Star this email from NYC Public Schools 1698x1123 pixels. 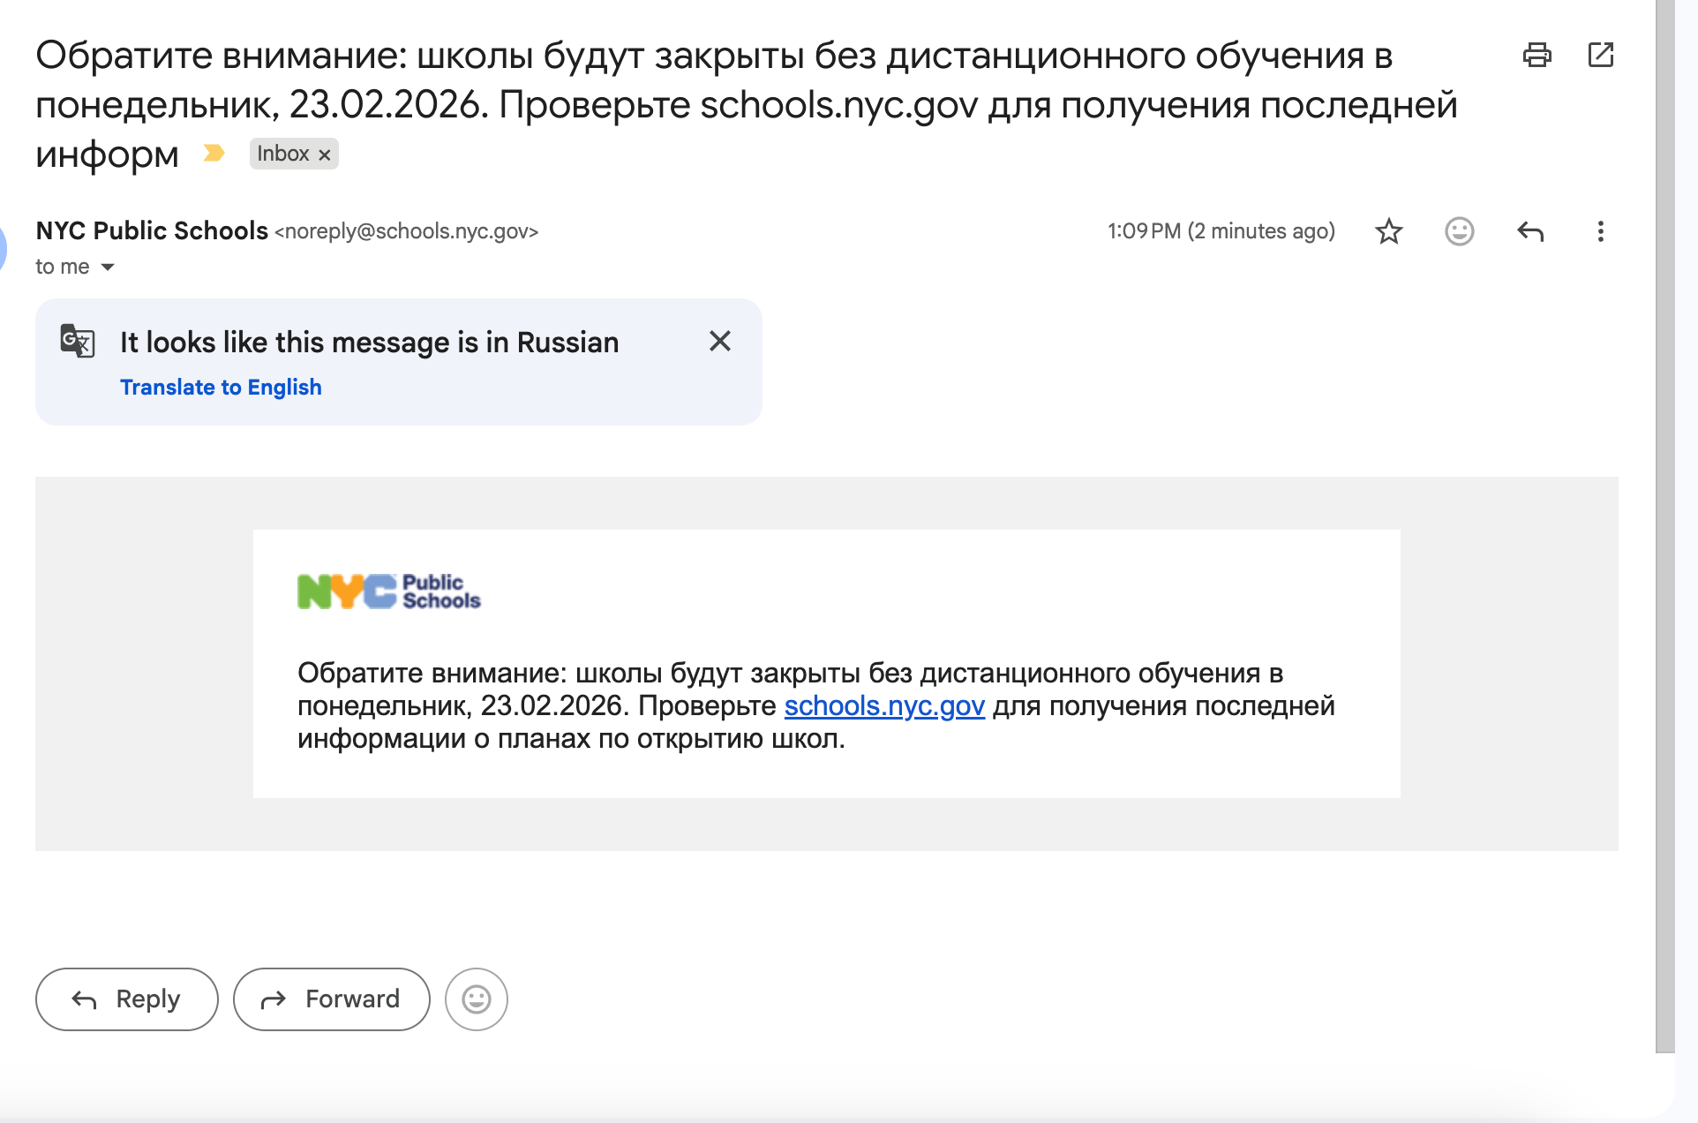1388,231
